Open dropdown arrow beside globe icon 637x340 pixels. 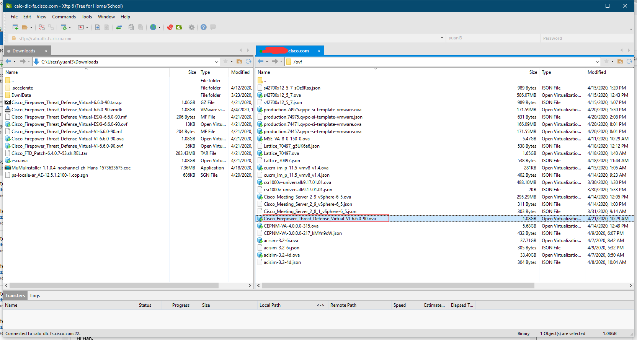click(x=159, y=28)
